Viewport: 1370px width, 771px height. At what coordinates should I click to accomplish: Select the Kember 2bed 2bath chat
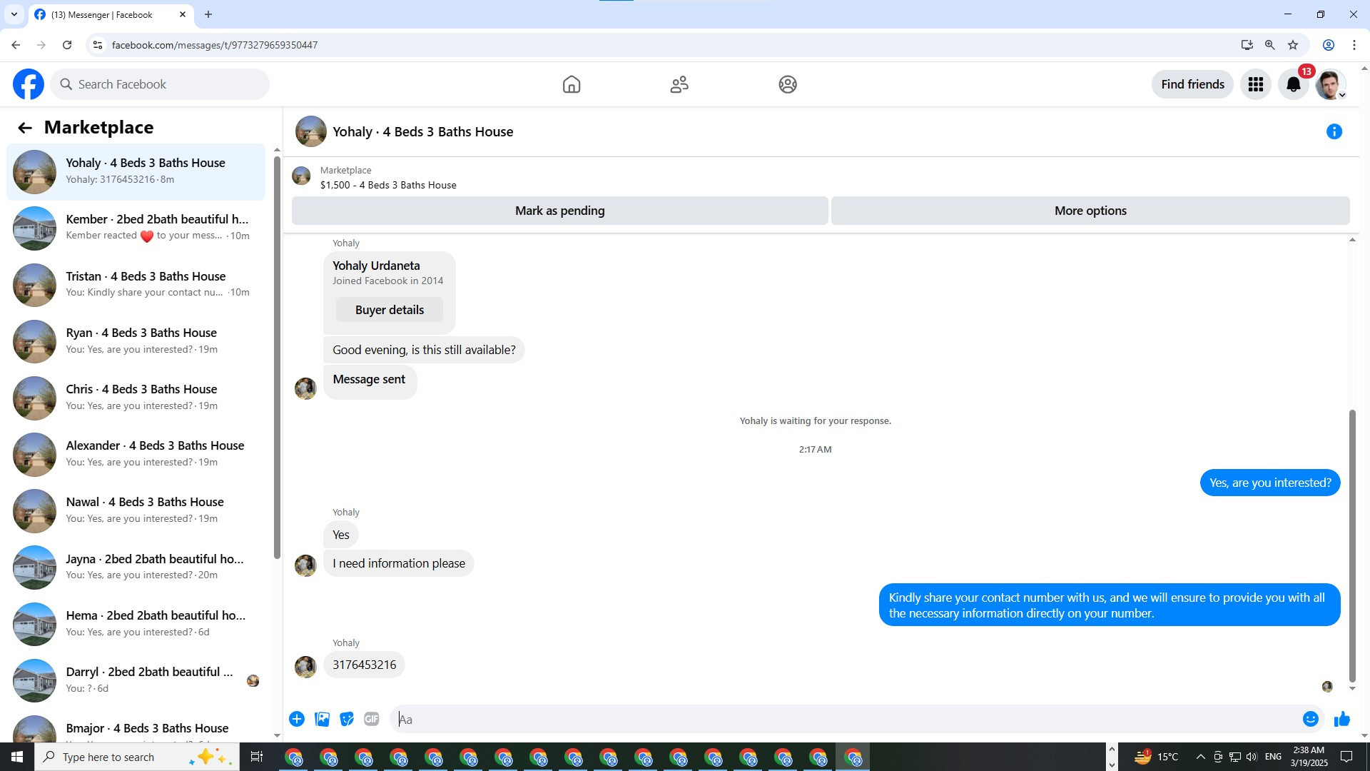pos(136,228)
